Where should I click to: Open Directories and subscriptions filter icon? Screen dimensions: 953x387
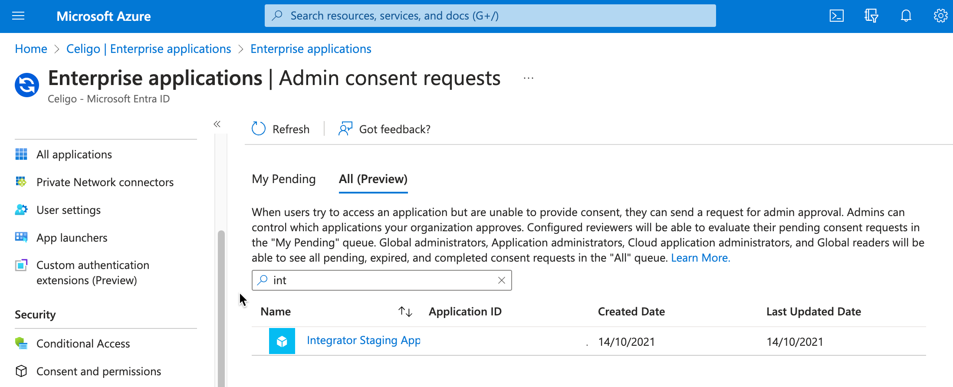coord(871,16)
